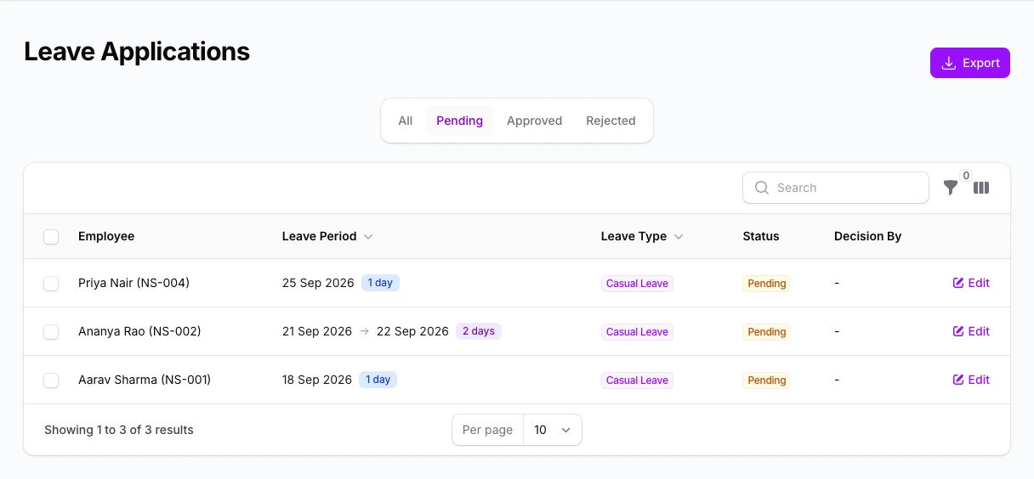Click Ananya Rao (NS-002) name
1034x479 pixels.
coord(139,331)
